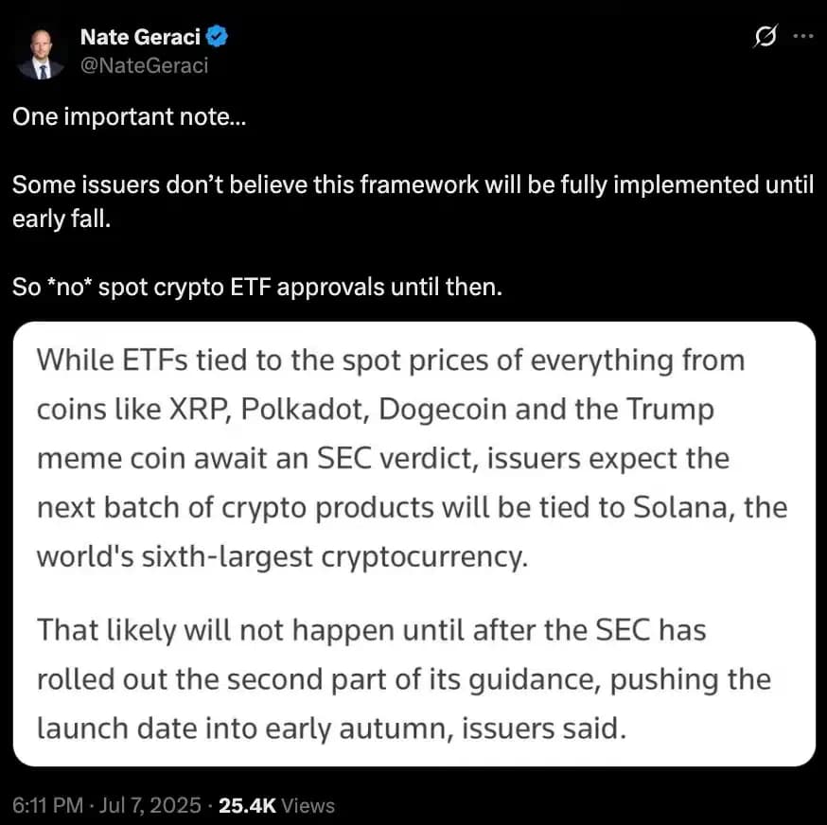This screenshot has width=827, height=825.
Task: Click the Grok slashed-circle icon
Action: tap(763, 37)
